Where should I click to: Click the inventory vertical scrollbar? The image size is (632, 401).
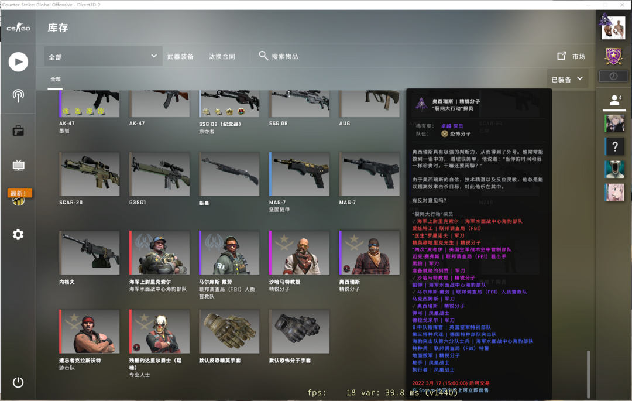pos(589,374)
